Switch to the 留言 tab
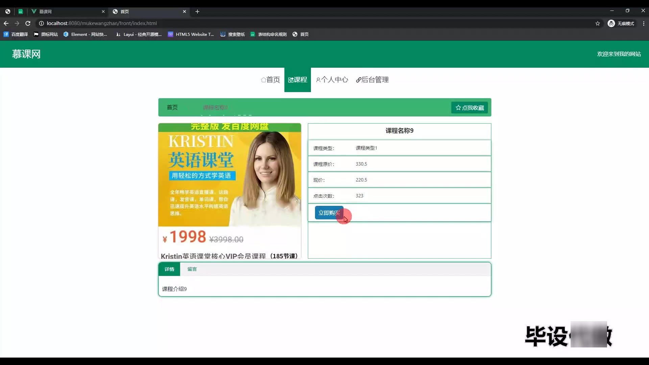 point(192,269)
